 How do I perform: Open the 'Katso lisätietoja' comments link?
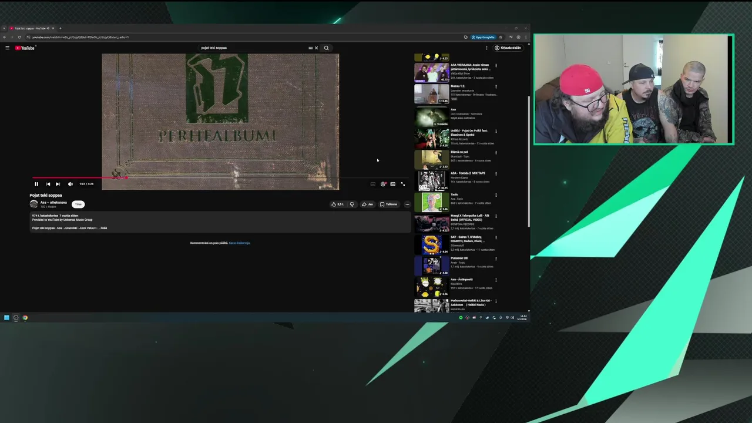(239, 243)
